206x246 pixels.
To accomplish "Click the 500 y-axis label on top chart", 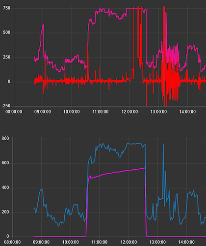I will coord(6,32).
